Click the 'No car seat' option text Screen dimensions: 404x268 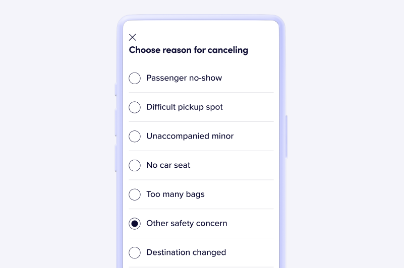coord(168,165)
